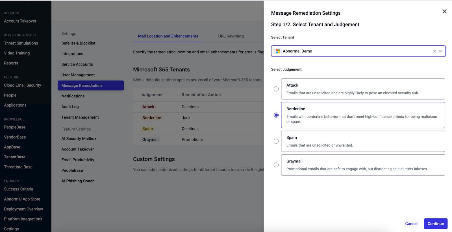The height and width of the screenshot is (232, 452).
Task: Open Video Training in sidebar
Action: tap(17, 53)
